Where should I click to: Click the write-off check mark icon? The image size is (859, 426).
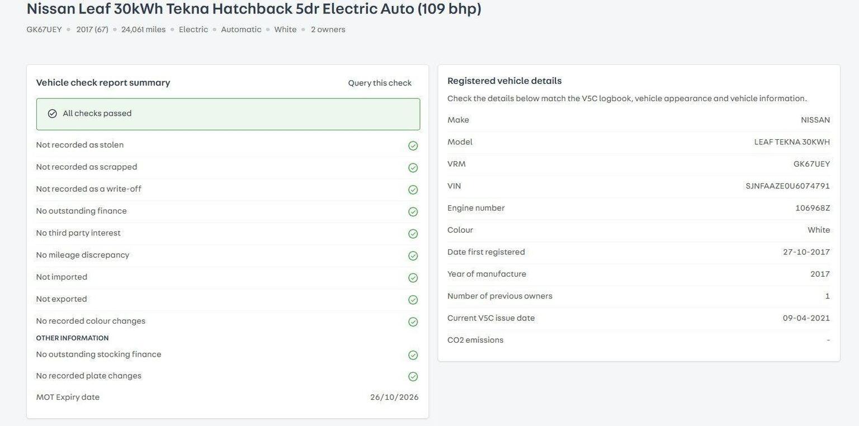413,190
